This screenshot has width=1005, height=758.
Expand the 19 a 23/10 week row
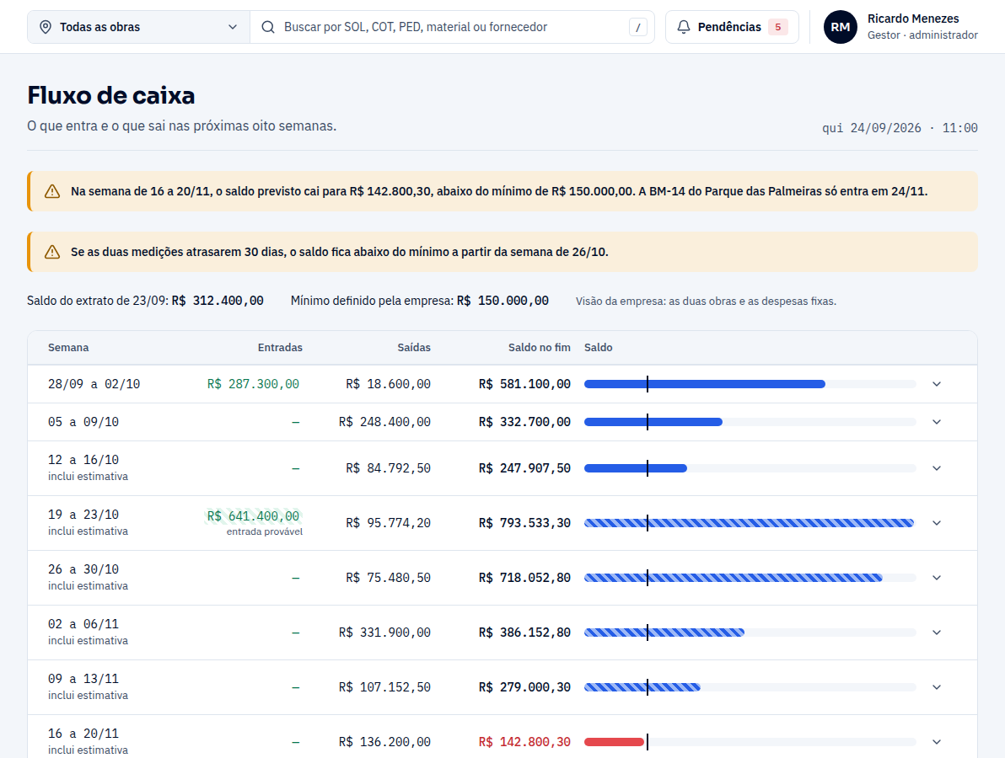pos(937,523)
